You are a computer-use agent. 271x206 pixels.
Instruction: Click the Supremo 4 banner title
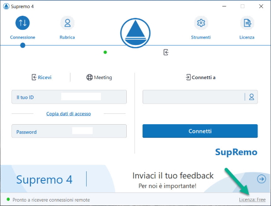click(44, 179)
